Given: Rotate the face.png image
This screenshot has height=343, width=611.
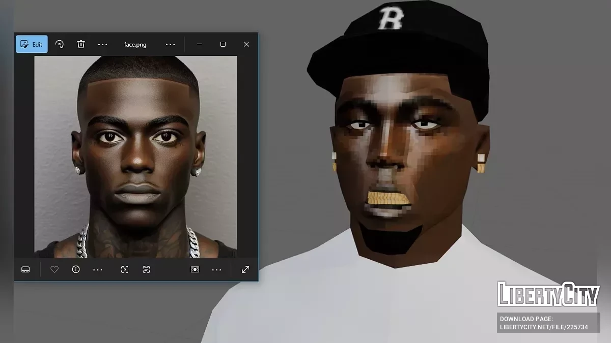Looking at the screenshot, I should [60, 44].
